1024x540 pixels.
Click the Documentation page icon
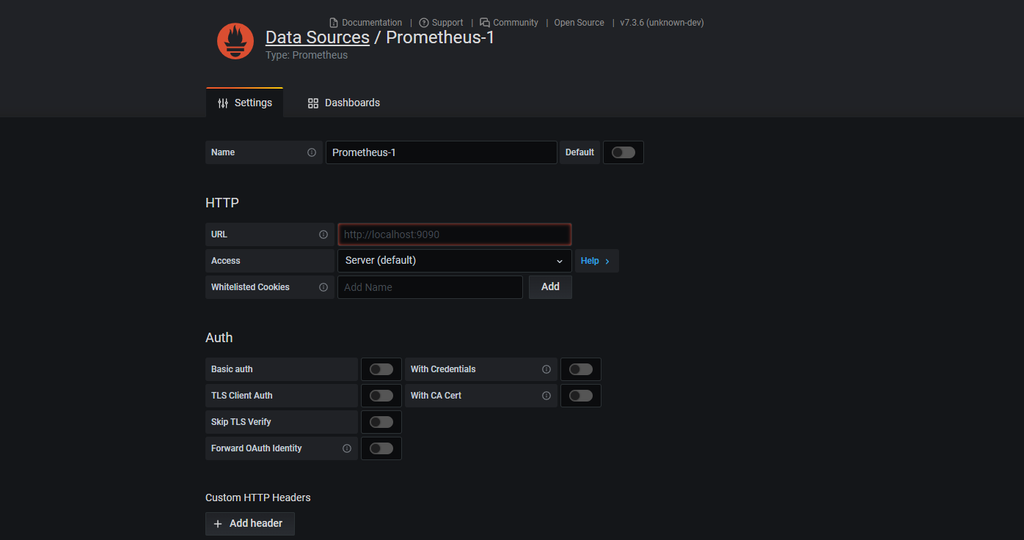(334, 23)
